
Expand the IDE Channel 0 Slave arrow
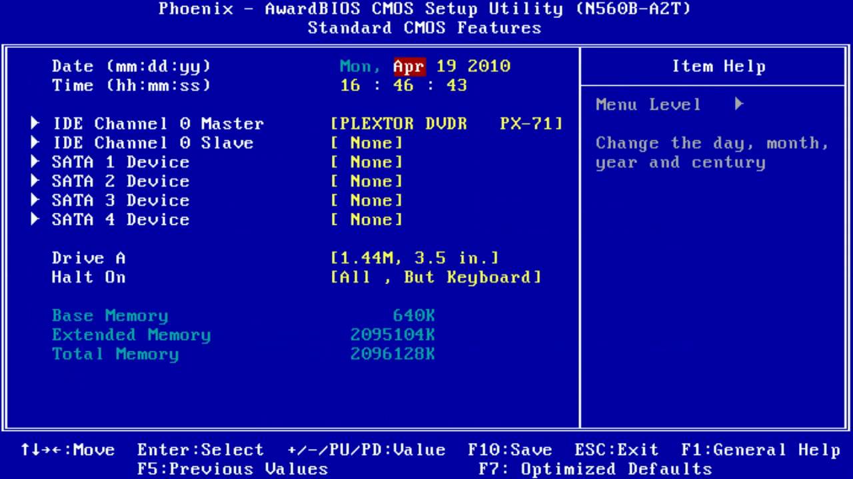(x=35, y=142)
